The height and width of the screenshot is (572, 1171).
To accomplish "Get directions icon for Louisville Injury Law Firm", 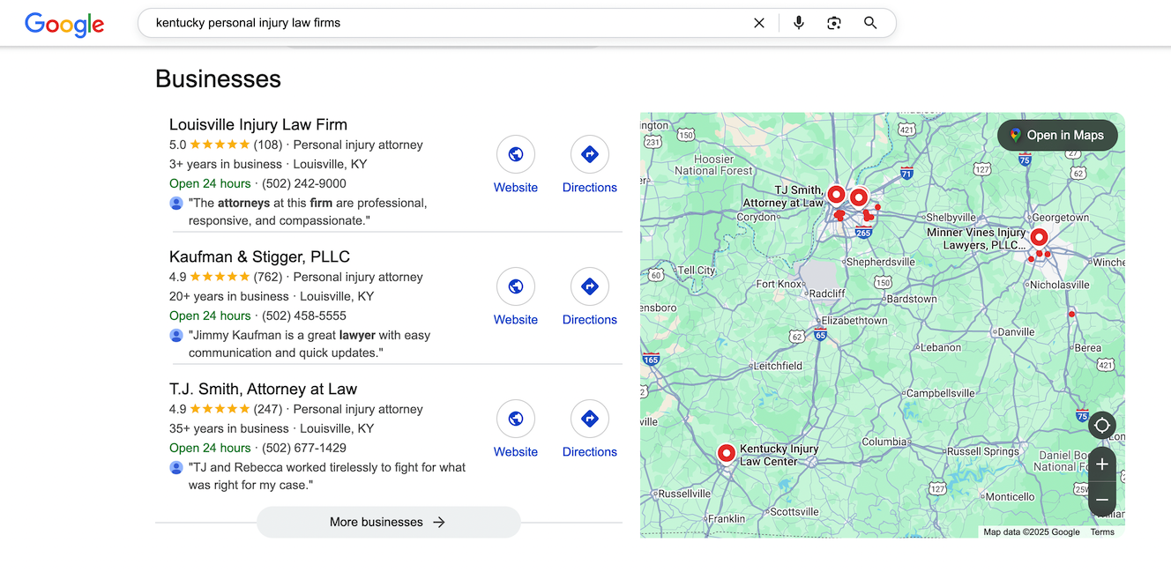I will 590,154.
